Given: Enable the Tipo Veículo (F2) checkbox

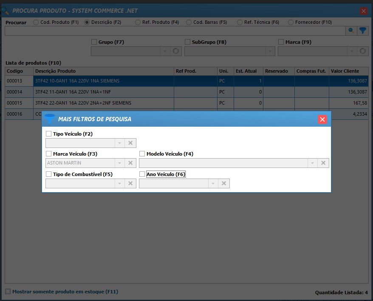Looking at the screenshot, I should [49, 134].
